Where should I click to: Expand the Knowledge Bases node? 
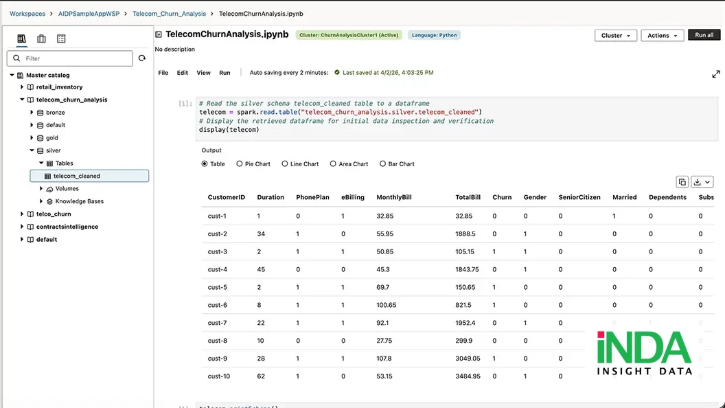pyautogui.click(x=41, y=201)
